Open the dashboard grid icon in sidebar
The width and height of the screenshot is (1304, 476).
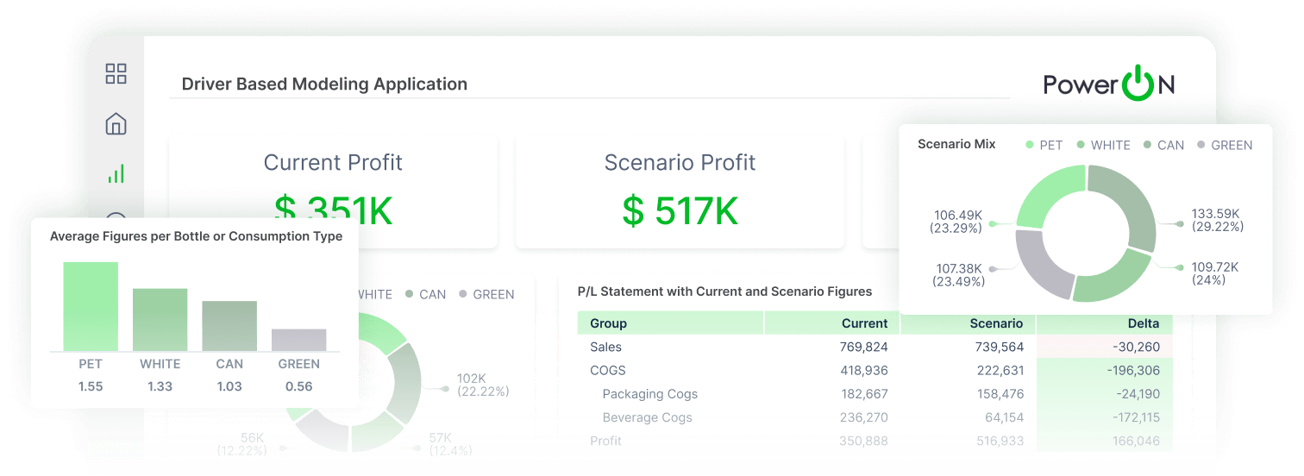116,74
